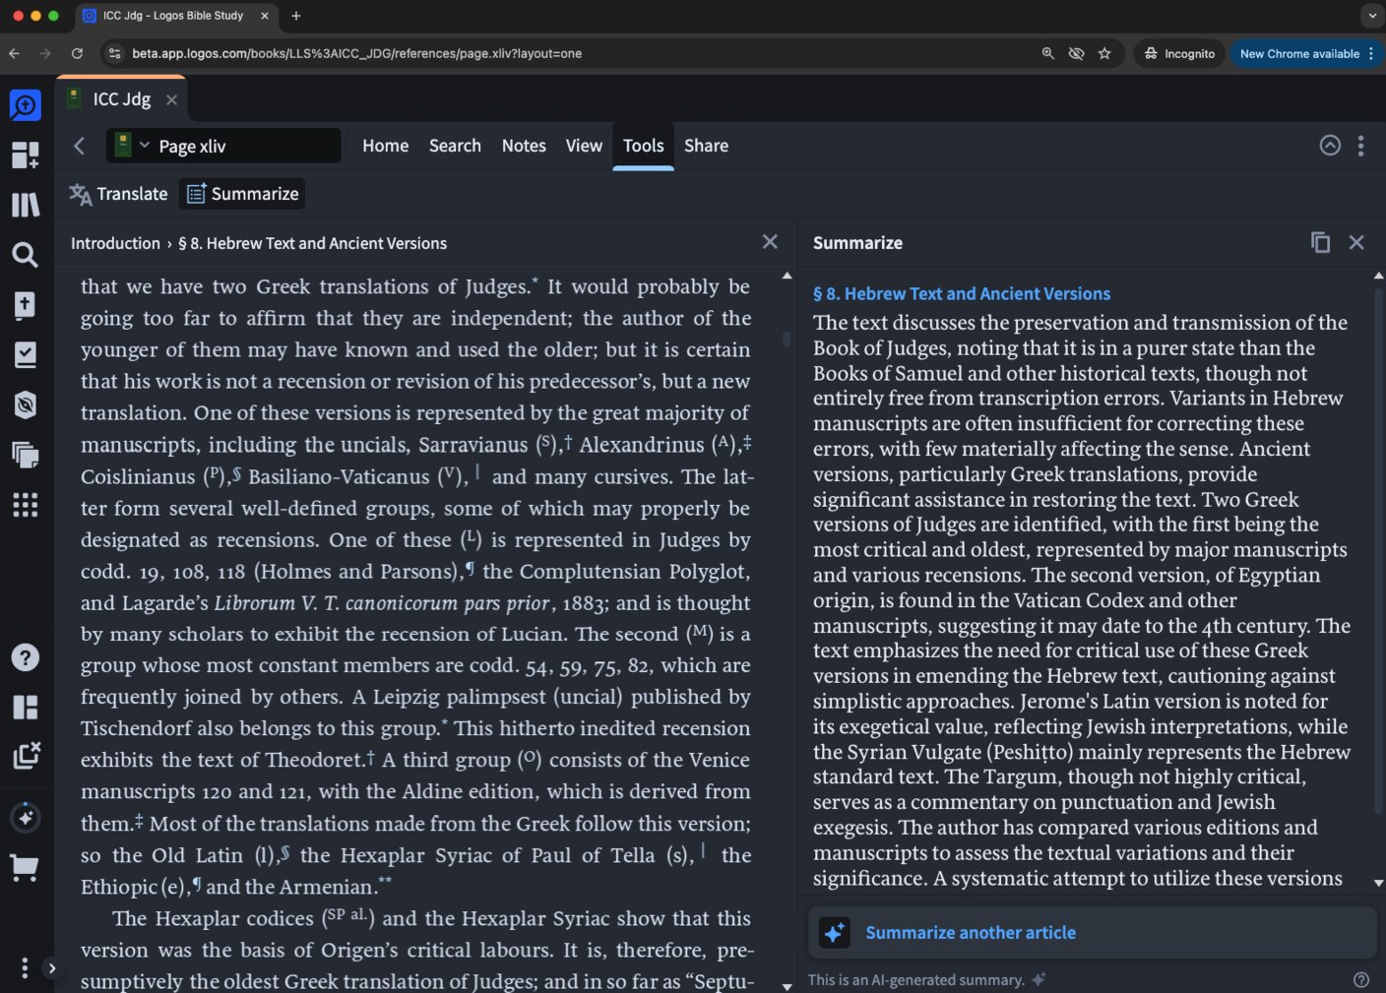The image size is (1386, 993).
Task: Copy the summary using the copy icon
Action: tap(1320, 242)
